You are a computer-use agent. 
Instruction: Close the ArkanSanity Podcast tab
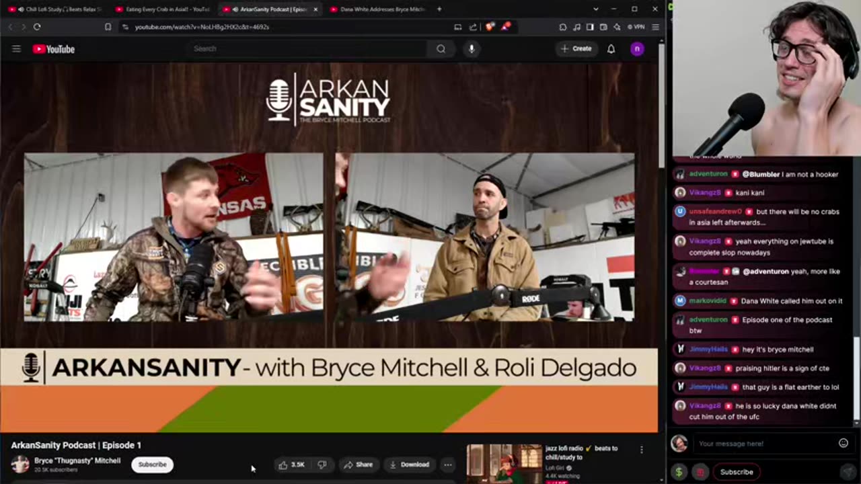click(315, 9)
